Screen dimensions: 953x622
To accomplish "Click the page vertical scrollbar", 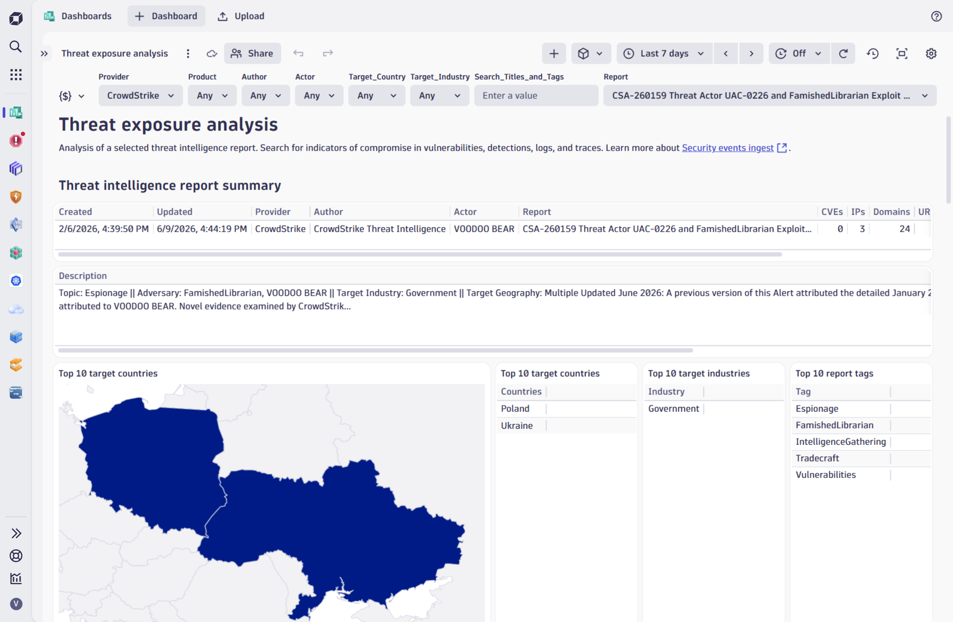I will pos(948,160).
